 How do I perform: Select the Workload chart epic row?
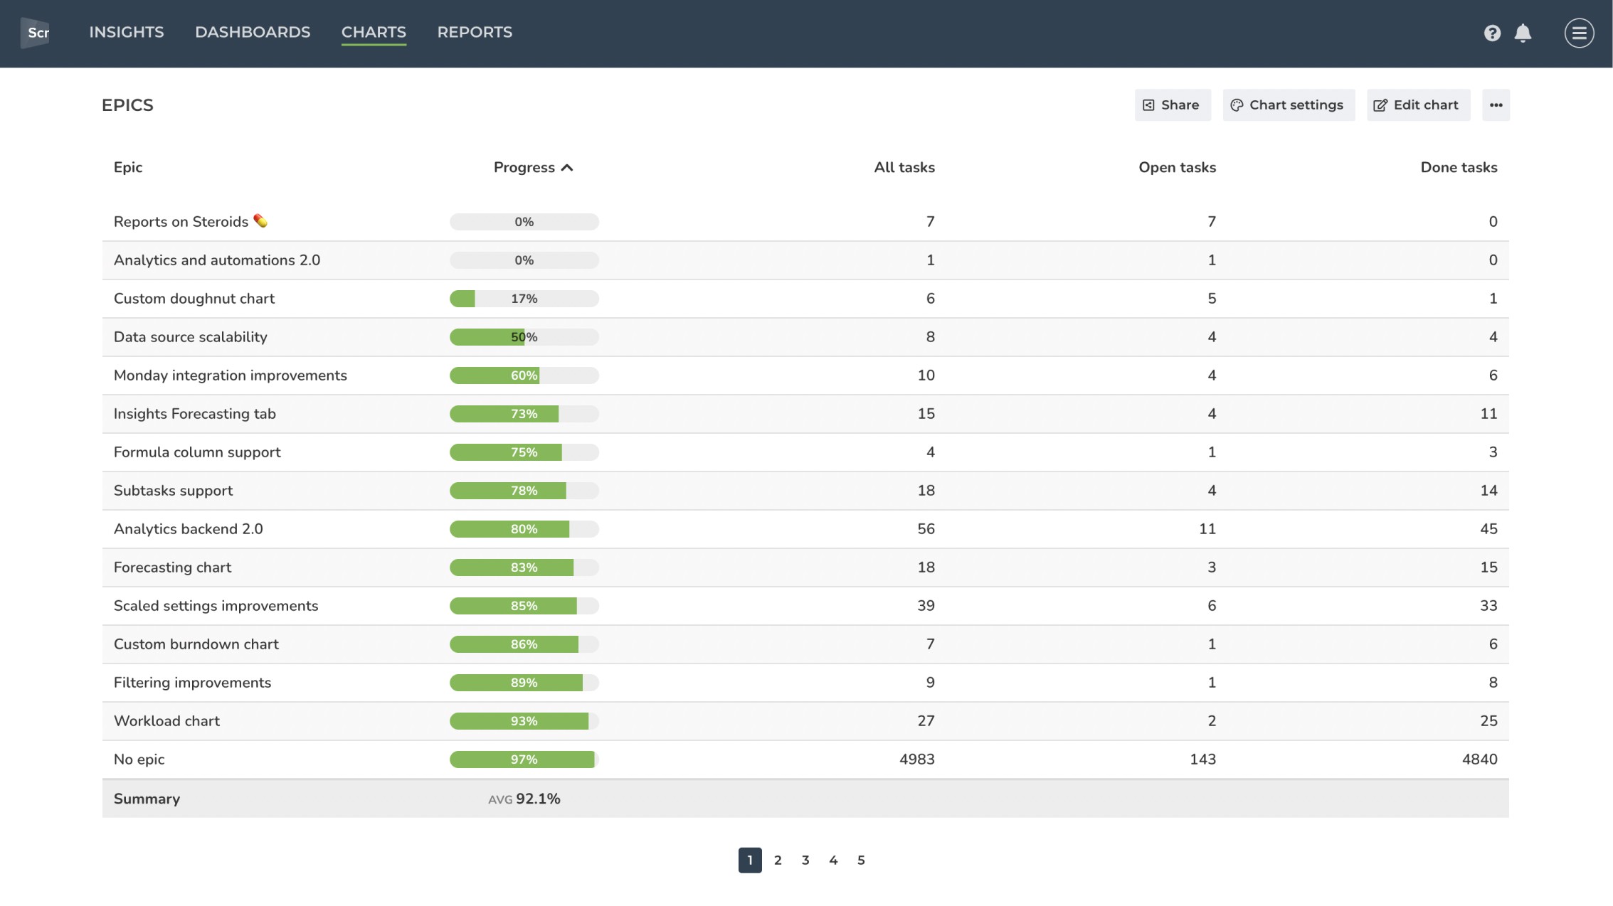[166, 721]
